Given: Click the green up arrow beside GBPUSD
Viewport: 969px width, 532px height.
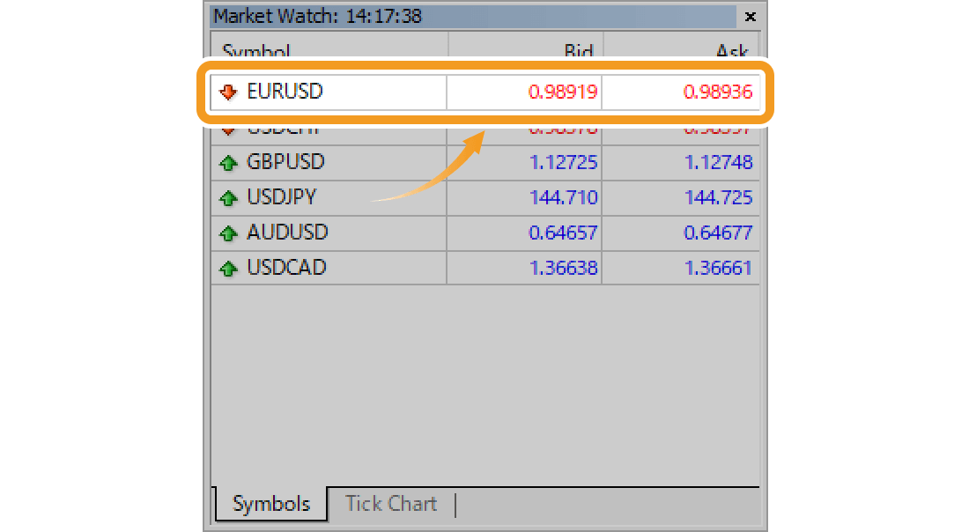Looking at the screenshot, I should click(x=229, y=163).
